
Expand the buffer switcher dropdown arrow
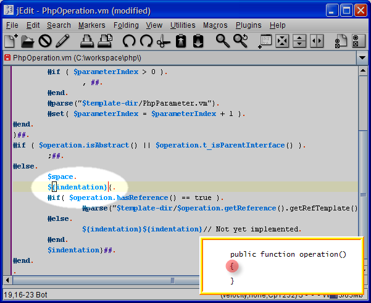tap(362, 58)
